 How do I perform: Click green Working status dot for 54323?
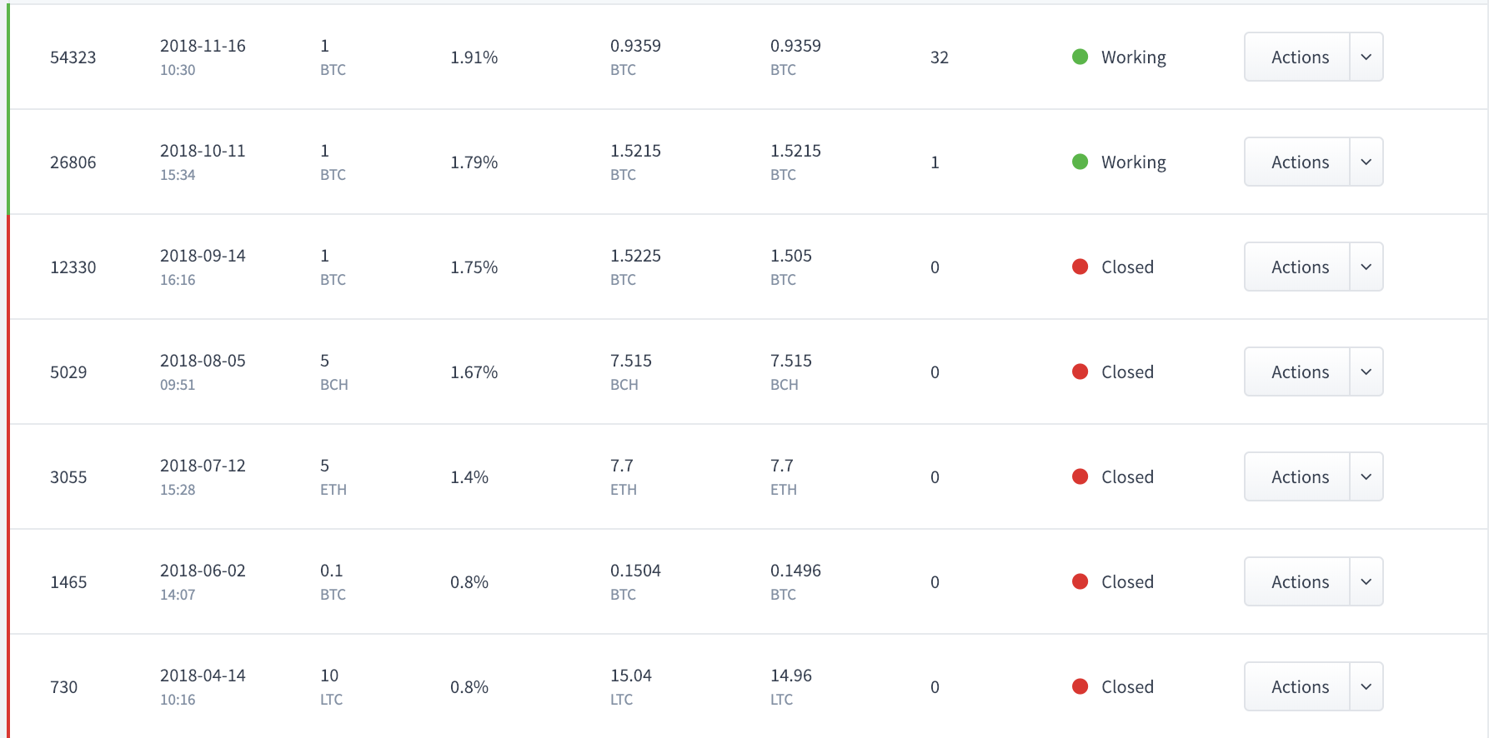click(1080, 57)
